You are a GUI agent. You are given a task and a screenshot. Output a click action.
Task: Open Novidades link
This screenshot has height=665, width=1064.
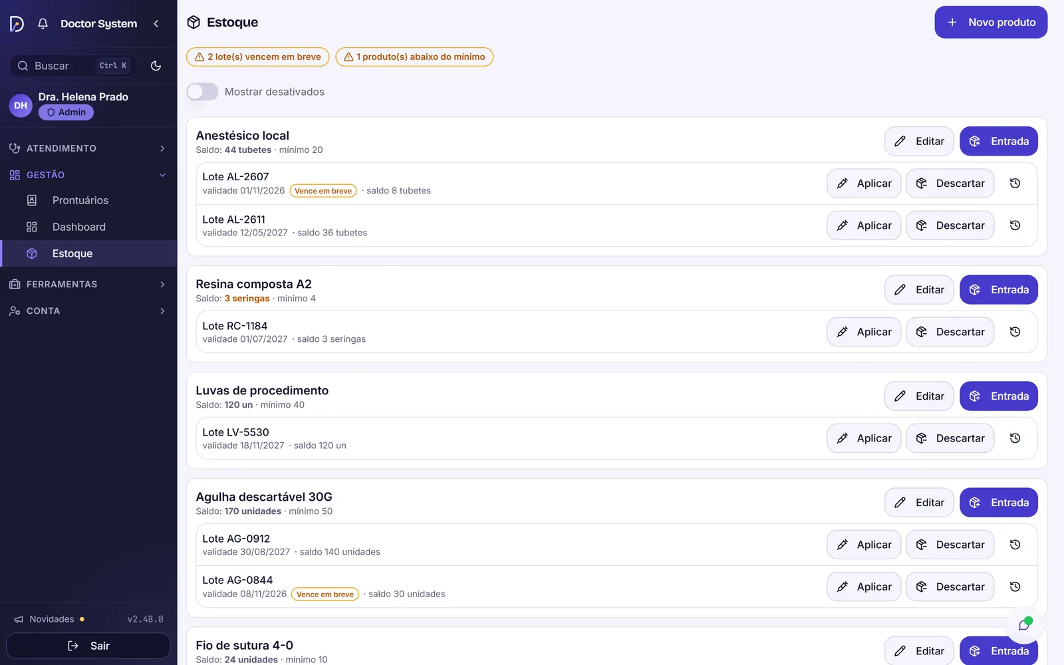point(49,619)
